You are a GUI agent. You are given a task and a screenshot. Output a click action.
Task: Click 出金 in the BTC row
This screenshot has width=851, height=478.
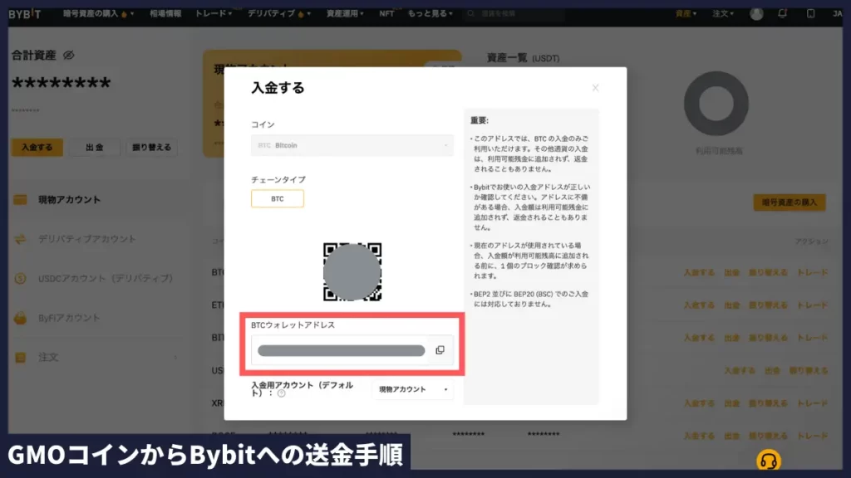pyautogui.click(x=731, y=272)
